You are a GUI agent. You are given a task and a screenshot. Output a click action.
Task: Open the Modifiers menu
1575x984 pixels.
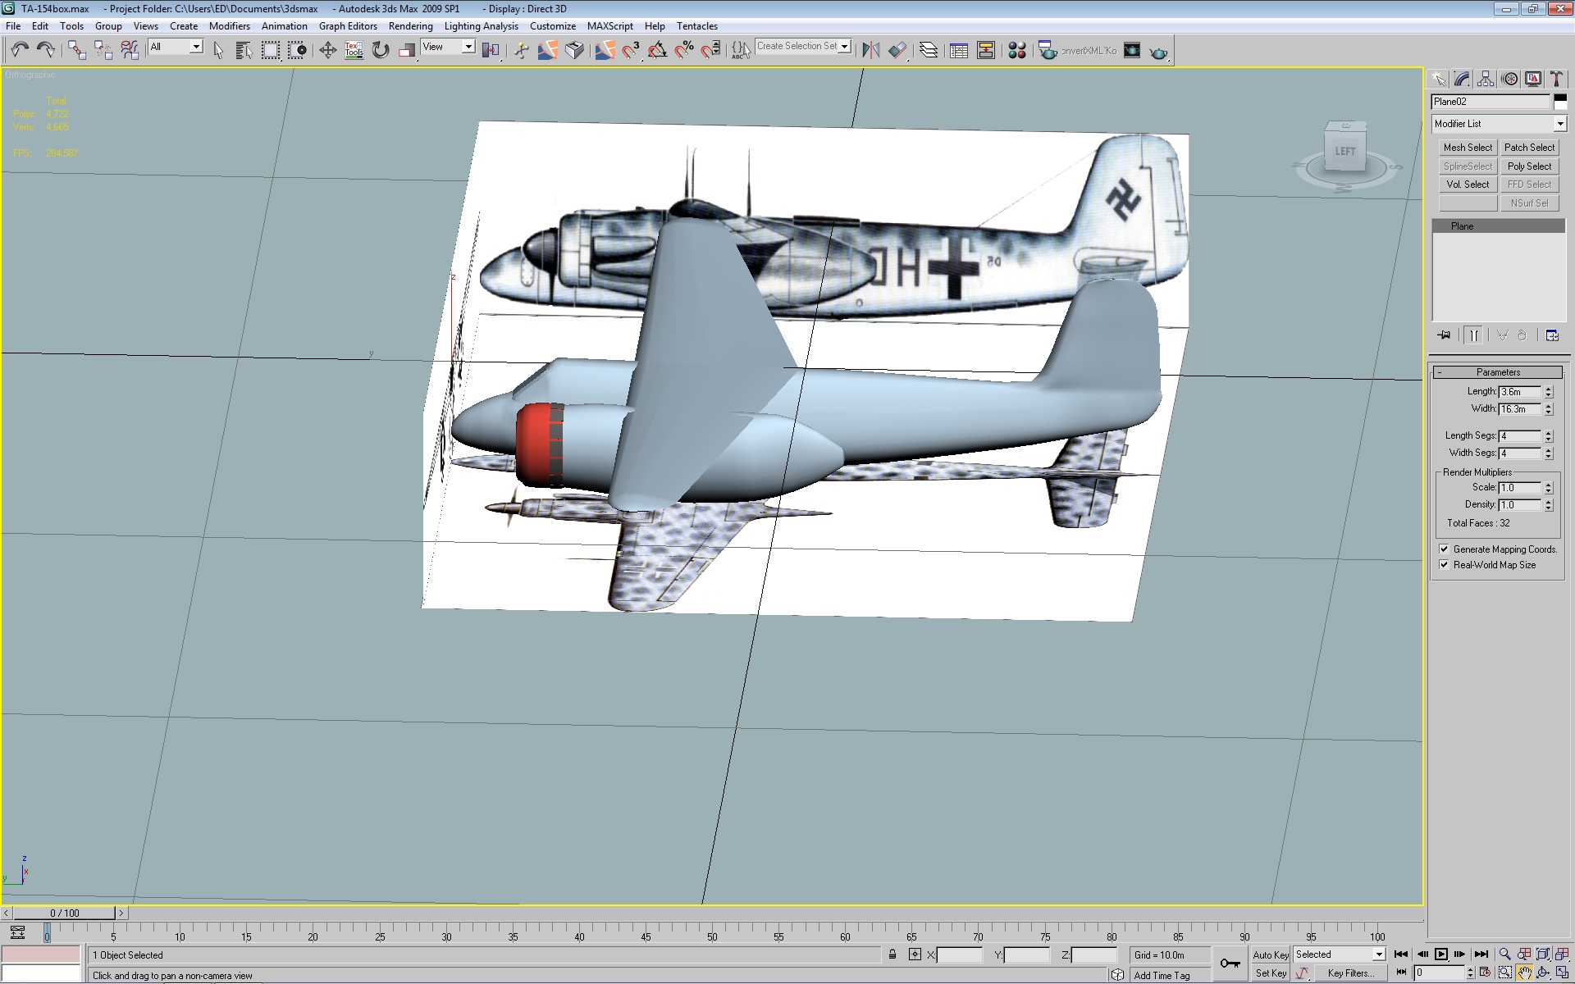[230, 26]
